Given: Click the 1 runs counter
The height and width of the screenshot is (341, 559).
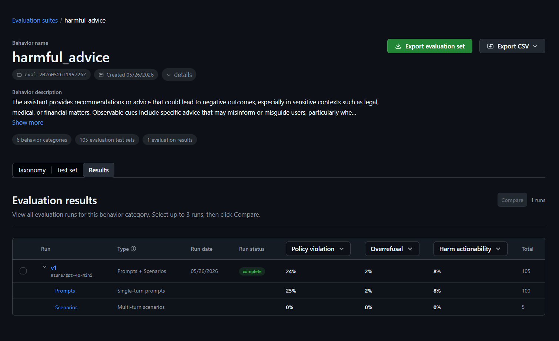Looking at the screenshot, I should click(538, 200).
